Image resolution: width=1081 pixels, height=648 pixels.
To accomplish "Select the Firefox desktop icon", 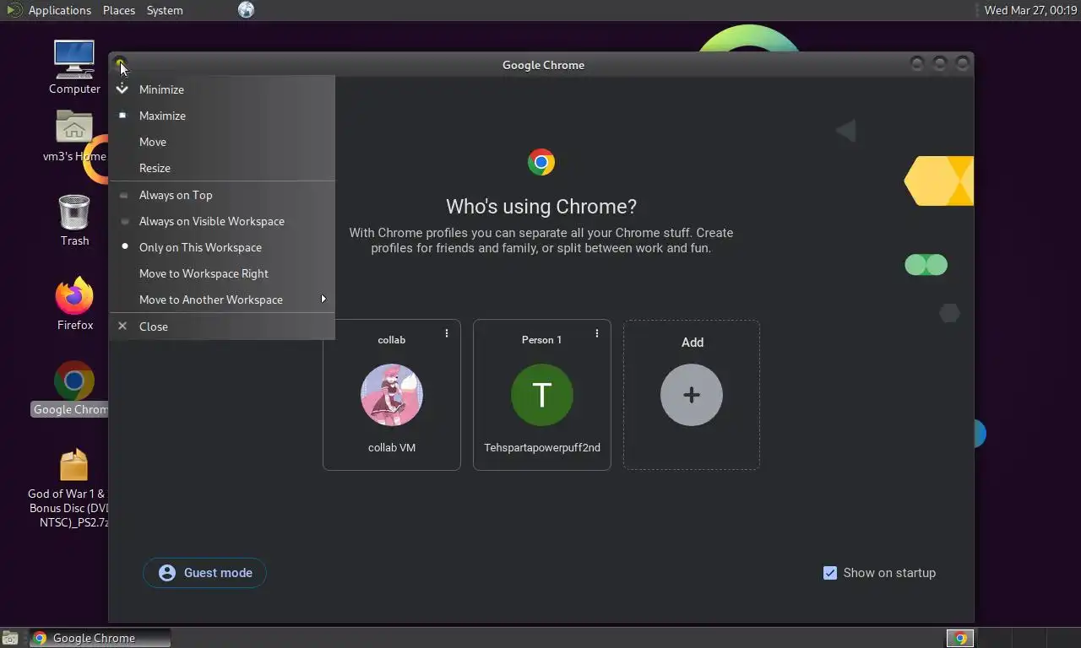I will 74,304.
